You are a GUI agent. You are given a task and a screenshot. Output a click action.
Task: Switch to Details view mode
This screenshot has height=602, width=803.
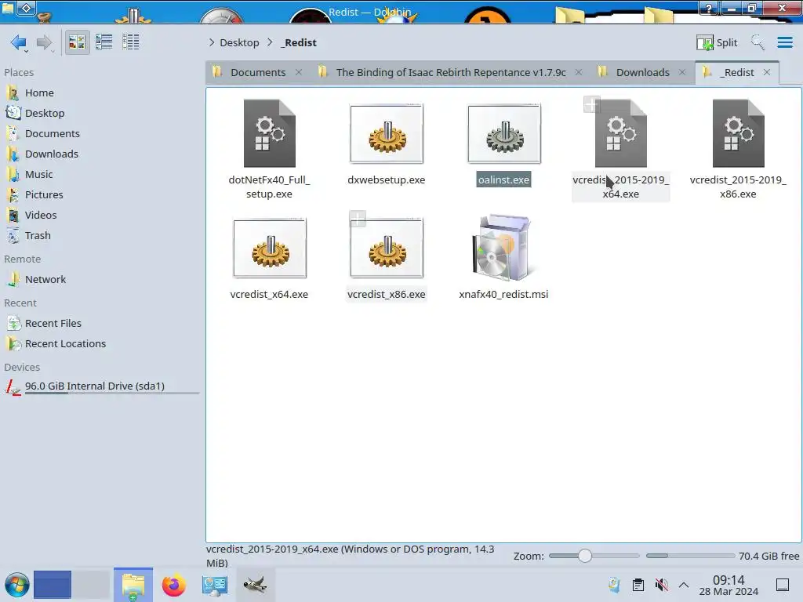131,42
